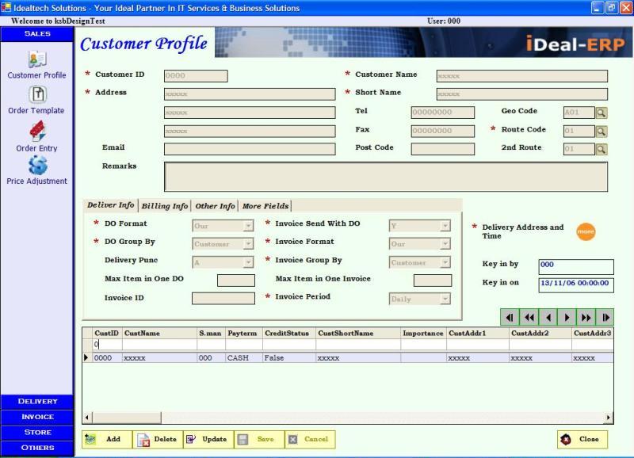This screenshot has width=634, height=458.
Task: Click the Geo Code lookup magnifier
Action: point(602,113)
